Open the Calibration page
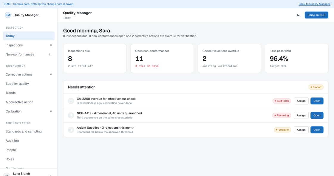Screen dimensions: 334x176 [x=29, y=111]
